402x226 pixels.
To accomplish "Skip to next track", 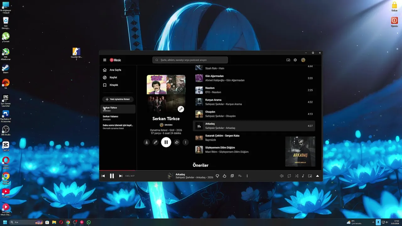I will (121, 176).
